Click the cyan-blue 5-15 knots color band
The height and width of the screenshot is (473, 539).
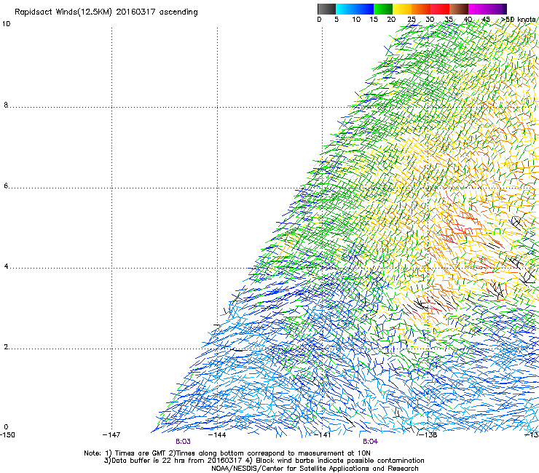click(x=355, y=9)
